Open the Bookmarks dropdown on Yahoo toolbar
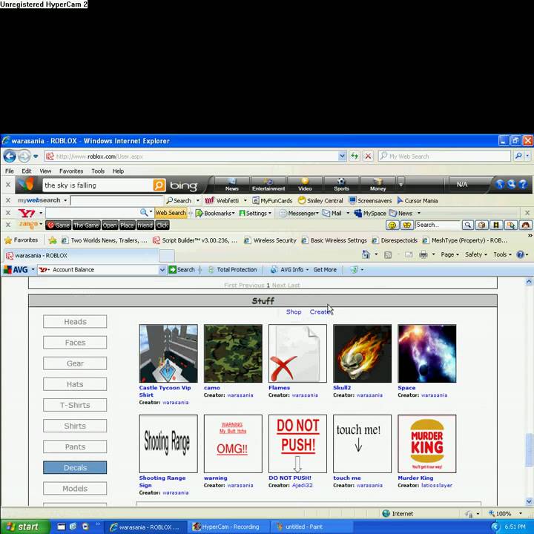 tap(216, 213)
